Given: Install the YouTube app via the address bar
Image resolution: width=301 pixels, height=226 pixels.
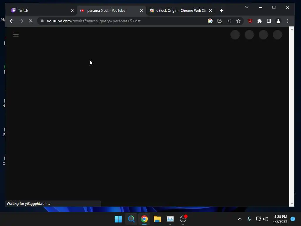Looking at the screenshot, I should click(x=219, y=21).
